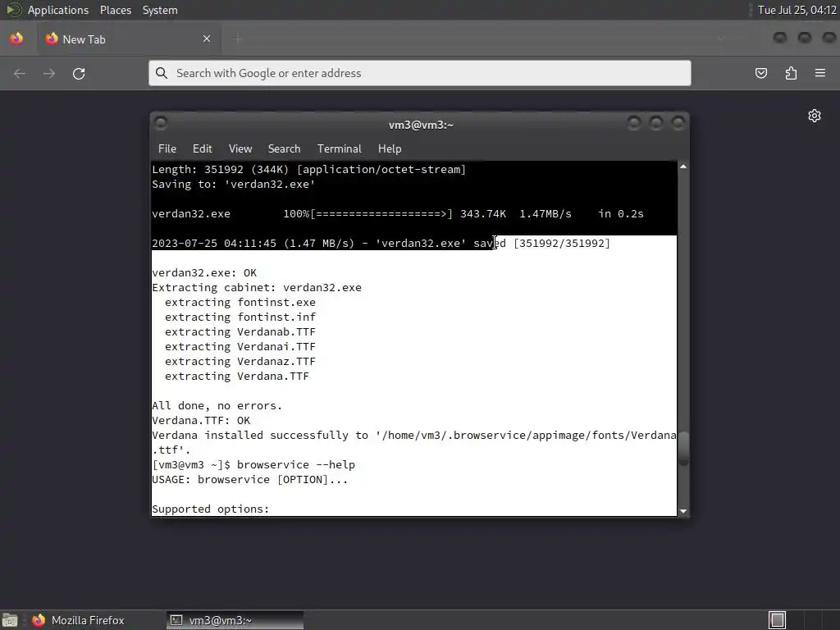Click the 'extracting Verdanab.TTF' line
The height and width of the screenshot is (630, 840).
(240, 332)
